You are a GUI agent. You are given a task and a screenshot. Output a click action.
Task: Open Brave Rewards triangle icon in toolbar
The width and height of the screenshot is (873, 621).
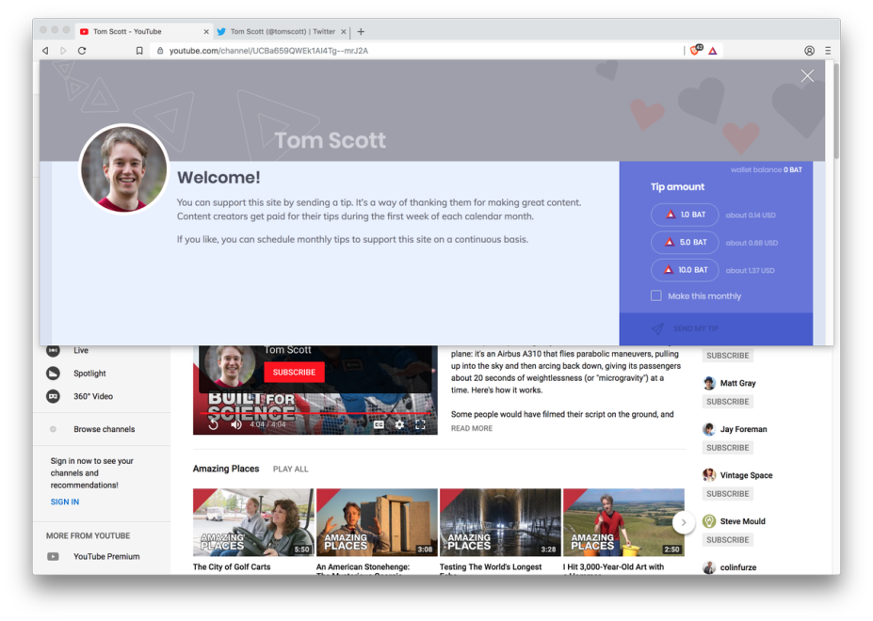[x=713, y=51]
